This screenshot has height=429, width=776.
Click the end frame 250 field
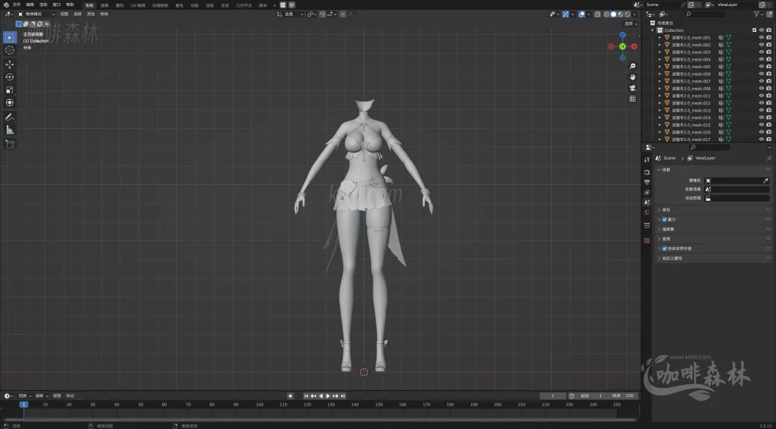click(622, 396)
